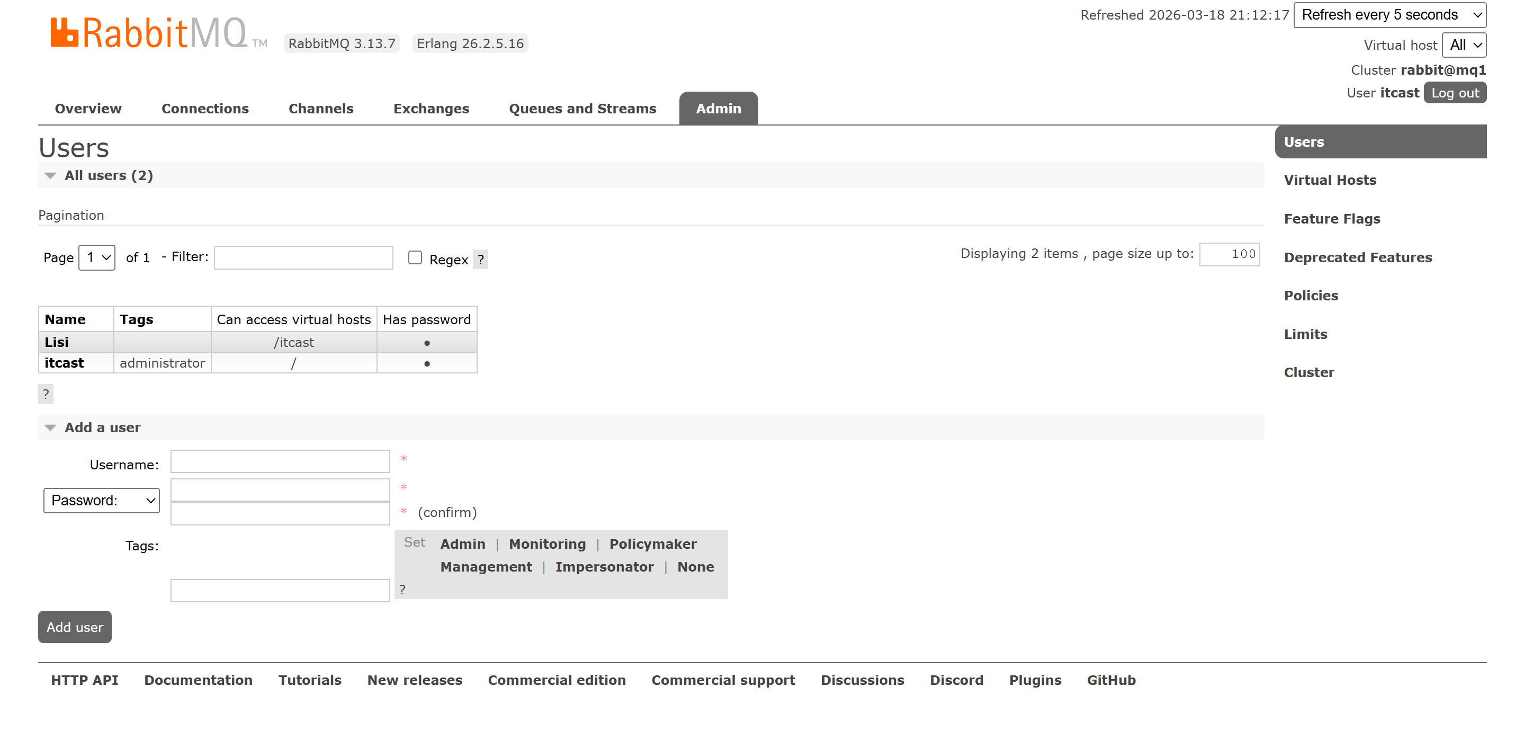The image size is (1524, 731).
Task: Click the cluster name rabbit@mq1
Action: click(1443, 70)
